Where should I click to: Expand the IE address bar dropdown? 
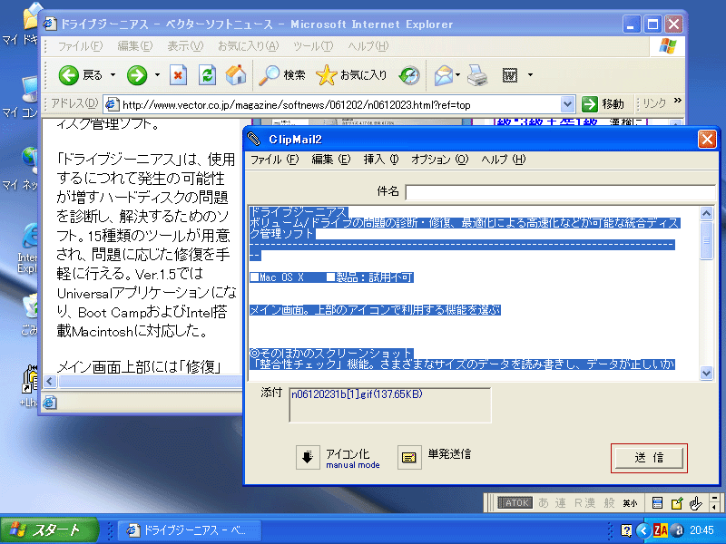pyautogui.click(x=568, y=104)
